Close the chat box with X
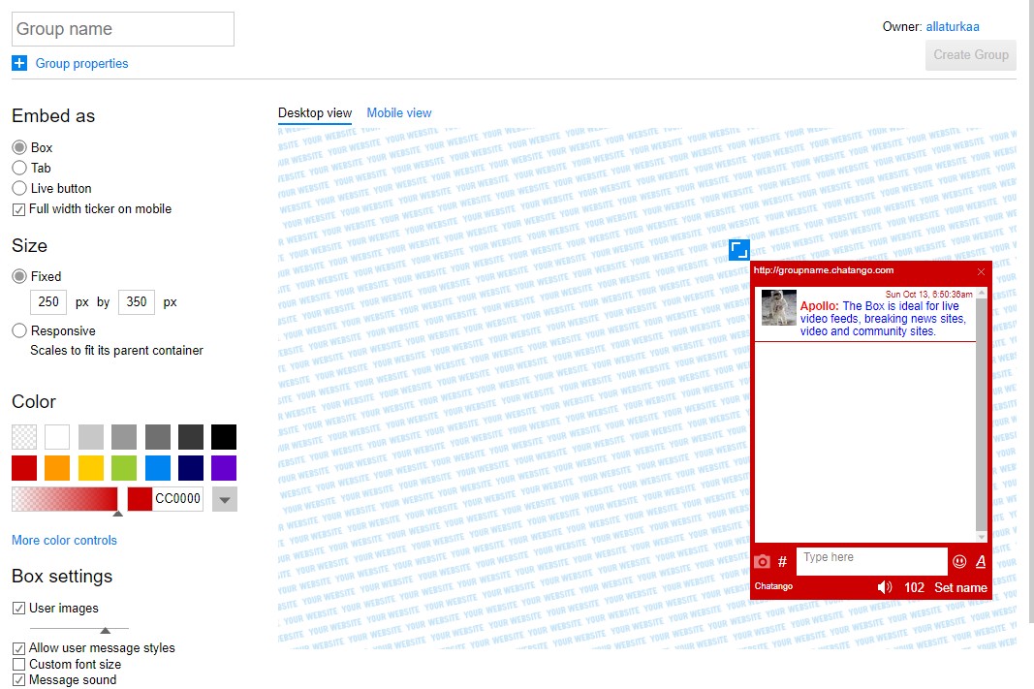 [981, 271]
